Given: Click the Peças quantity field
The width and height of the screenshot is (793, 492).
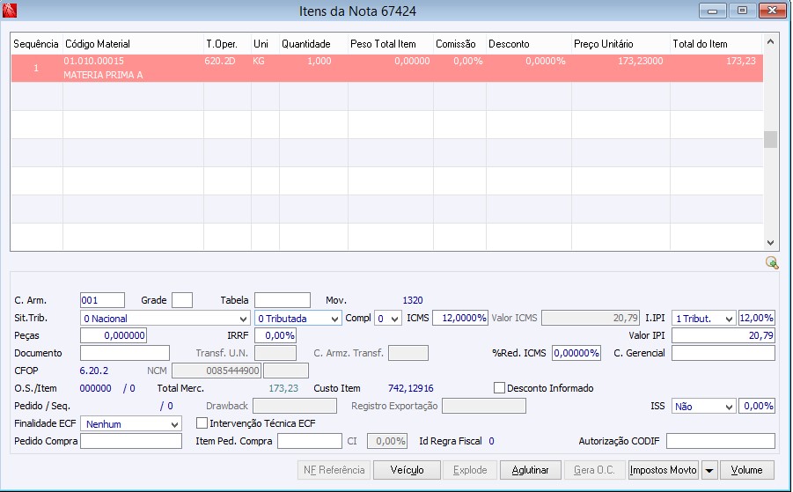Looking at the screenshot, I should click(x=114, y=335).
